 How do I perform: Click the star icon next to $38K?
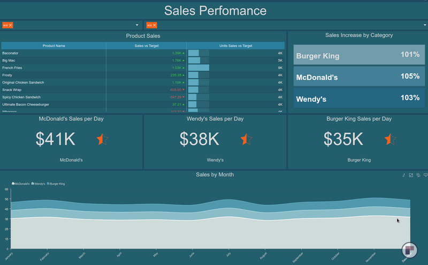246,140
